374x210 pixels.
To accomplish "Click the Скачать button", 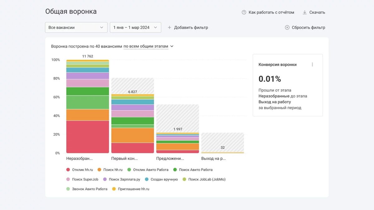I will coord(317,12).
